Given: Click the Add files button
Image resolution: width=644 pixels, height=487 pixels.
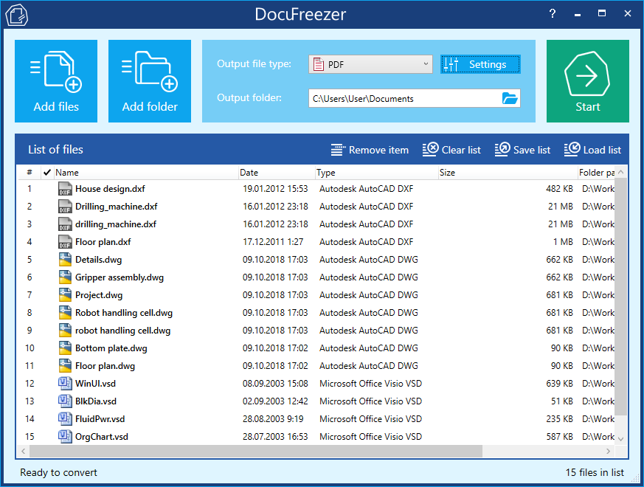Looking at the screenshot, I should point(56,81).
